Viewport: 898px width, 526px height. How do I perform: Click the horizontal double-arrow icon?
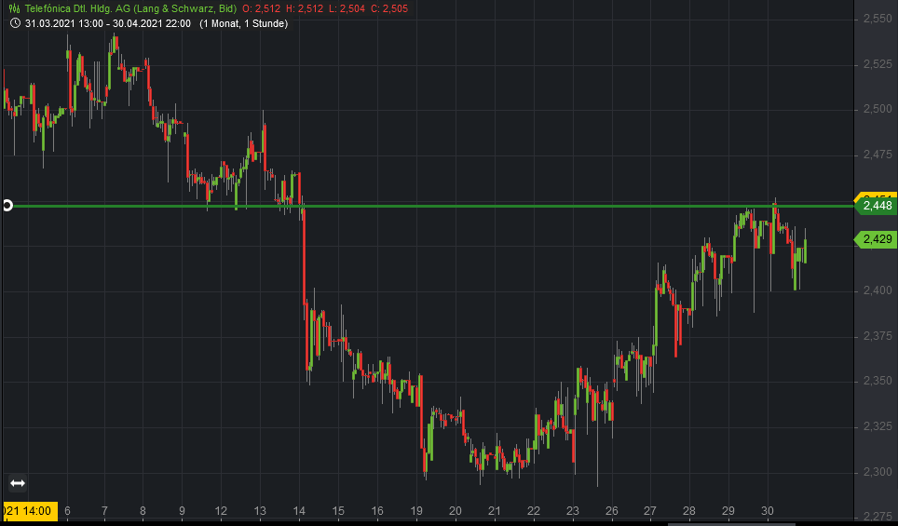tap(17, 483)
